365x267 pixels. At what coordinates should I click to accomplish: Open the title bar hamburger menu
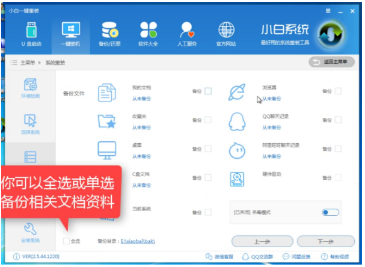[328, 11]
